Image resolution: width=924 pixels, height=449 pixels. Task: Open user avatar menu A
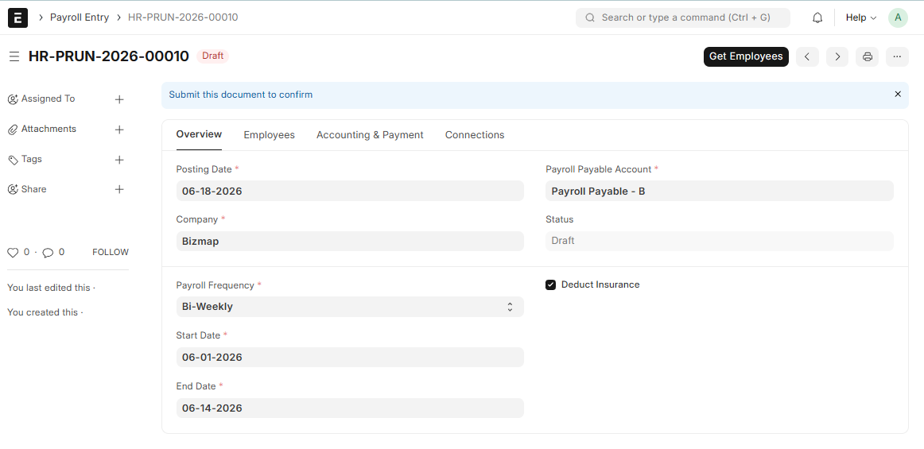pos(898,17)
